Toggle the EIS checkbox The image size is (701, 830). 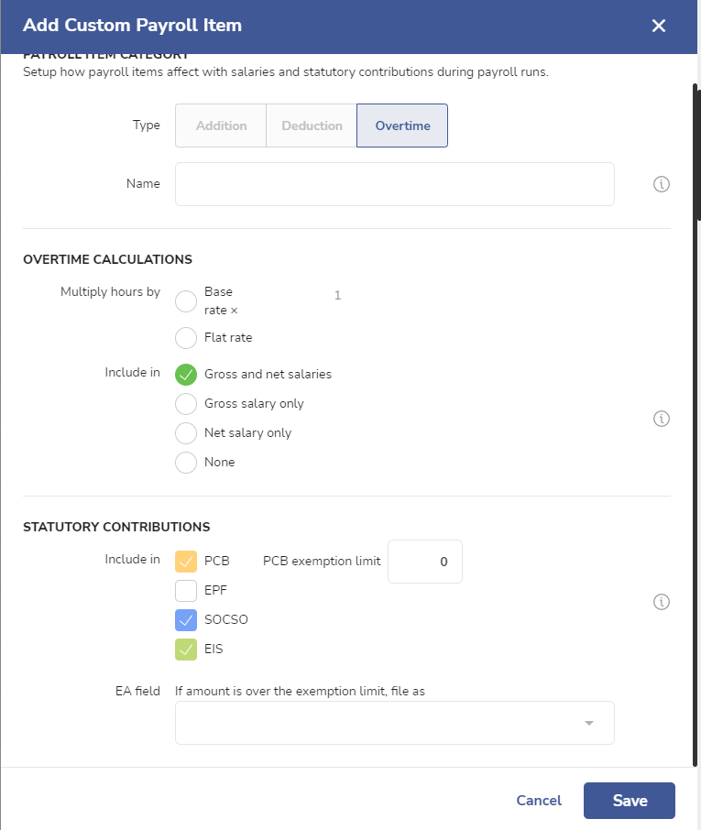186,650
